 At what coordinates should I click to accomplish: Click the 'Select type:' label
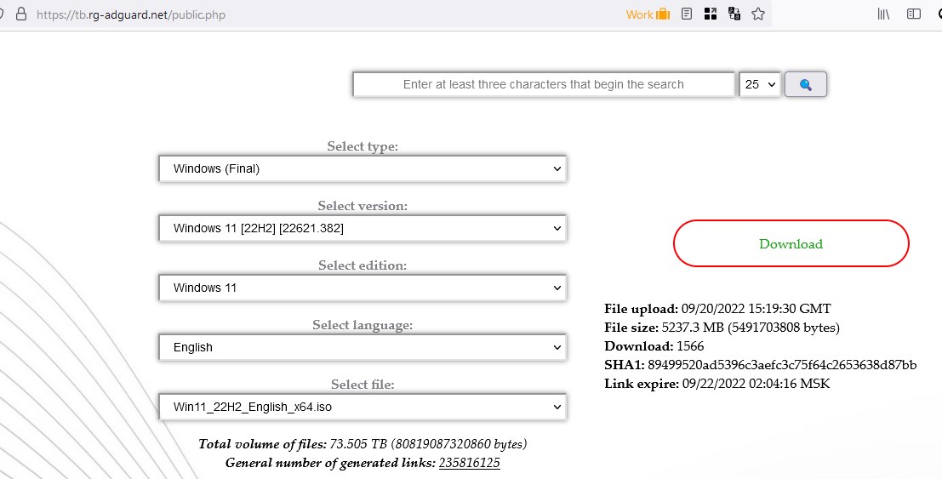(x=363, y=146)
